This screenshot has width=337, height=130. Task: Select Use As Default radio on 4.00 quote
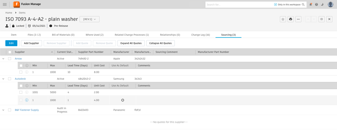click(123, 100)
